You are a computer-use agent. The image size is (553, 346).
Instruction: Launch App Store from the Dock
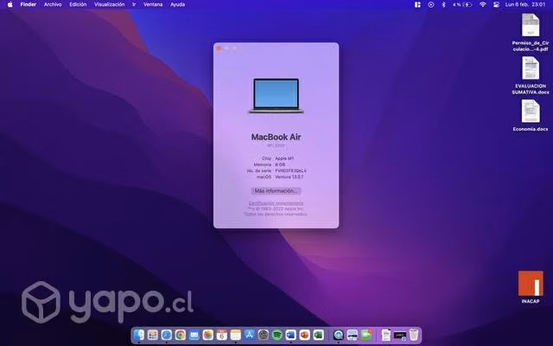coord(250,335)
